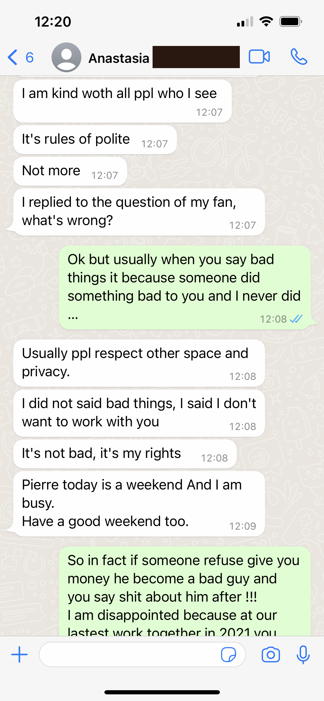Screen dimensions: 324x701
Task: Tap the microphone to record voice message
Action: point(303,654)
